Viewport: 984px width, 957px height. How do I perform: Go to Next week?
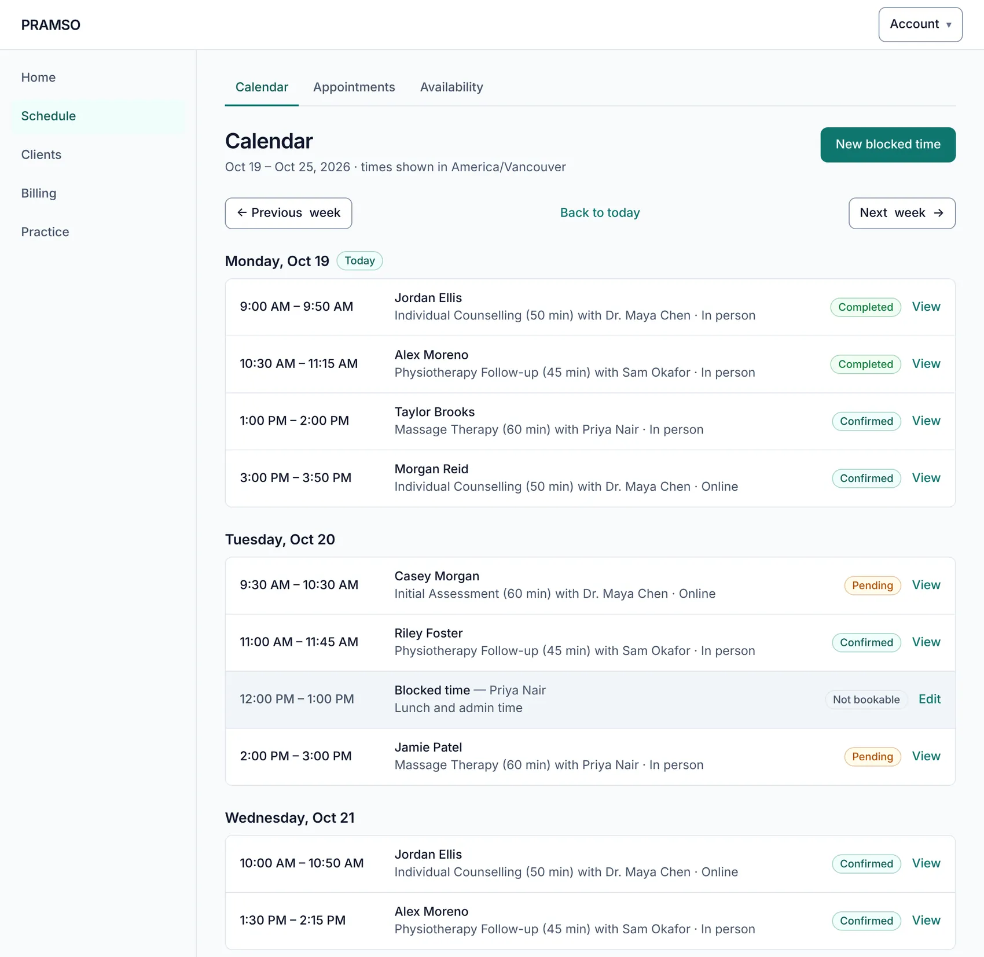902,213
